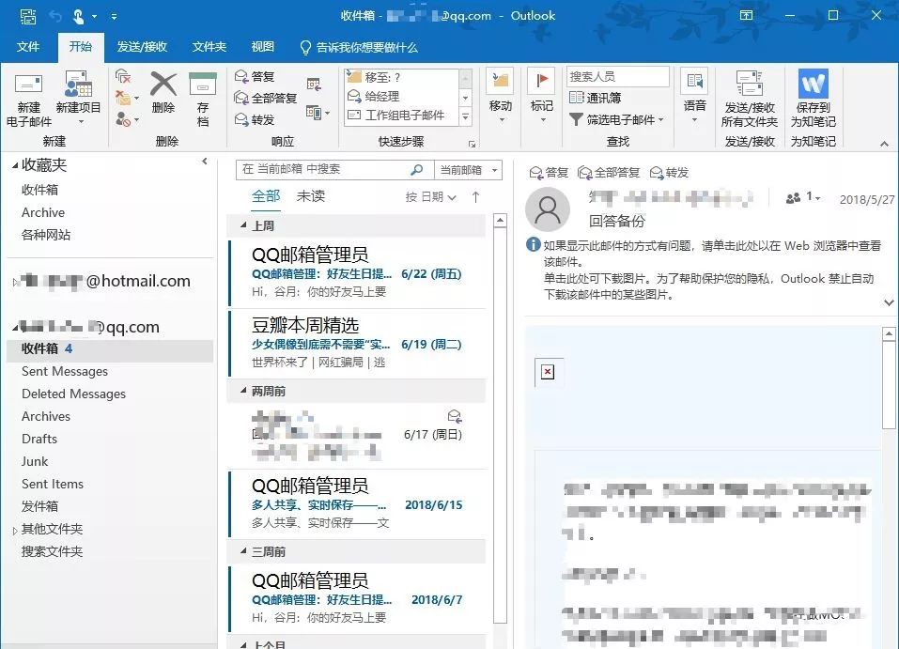
Task: Click the Archive (存档) icon in ribbon
Action: point(202,84)
